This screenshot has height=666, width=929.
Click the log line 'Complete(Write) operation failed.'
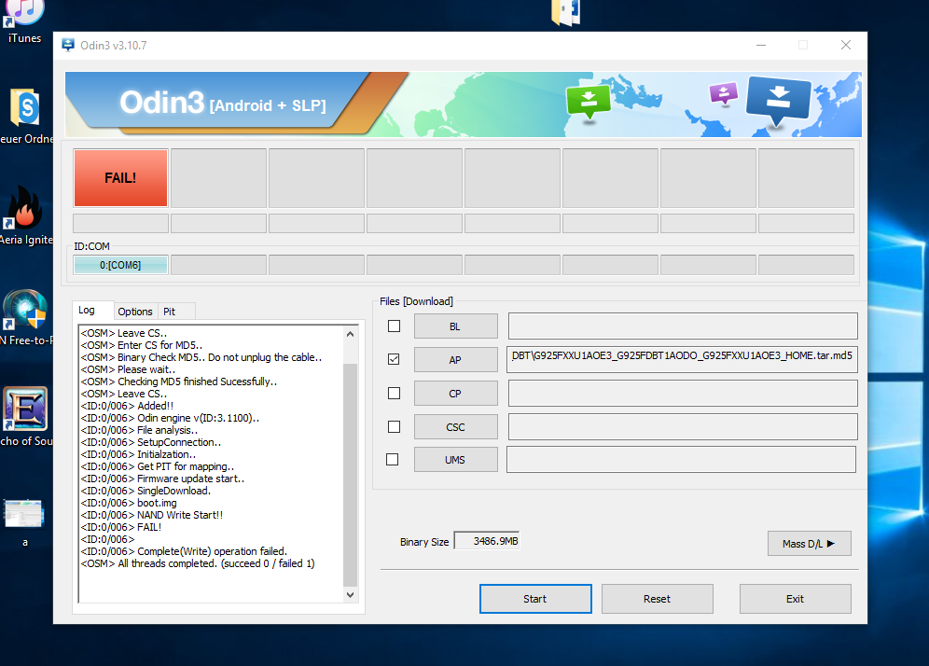click(184, 551)
